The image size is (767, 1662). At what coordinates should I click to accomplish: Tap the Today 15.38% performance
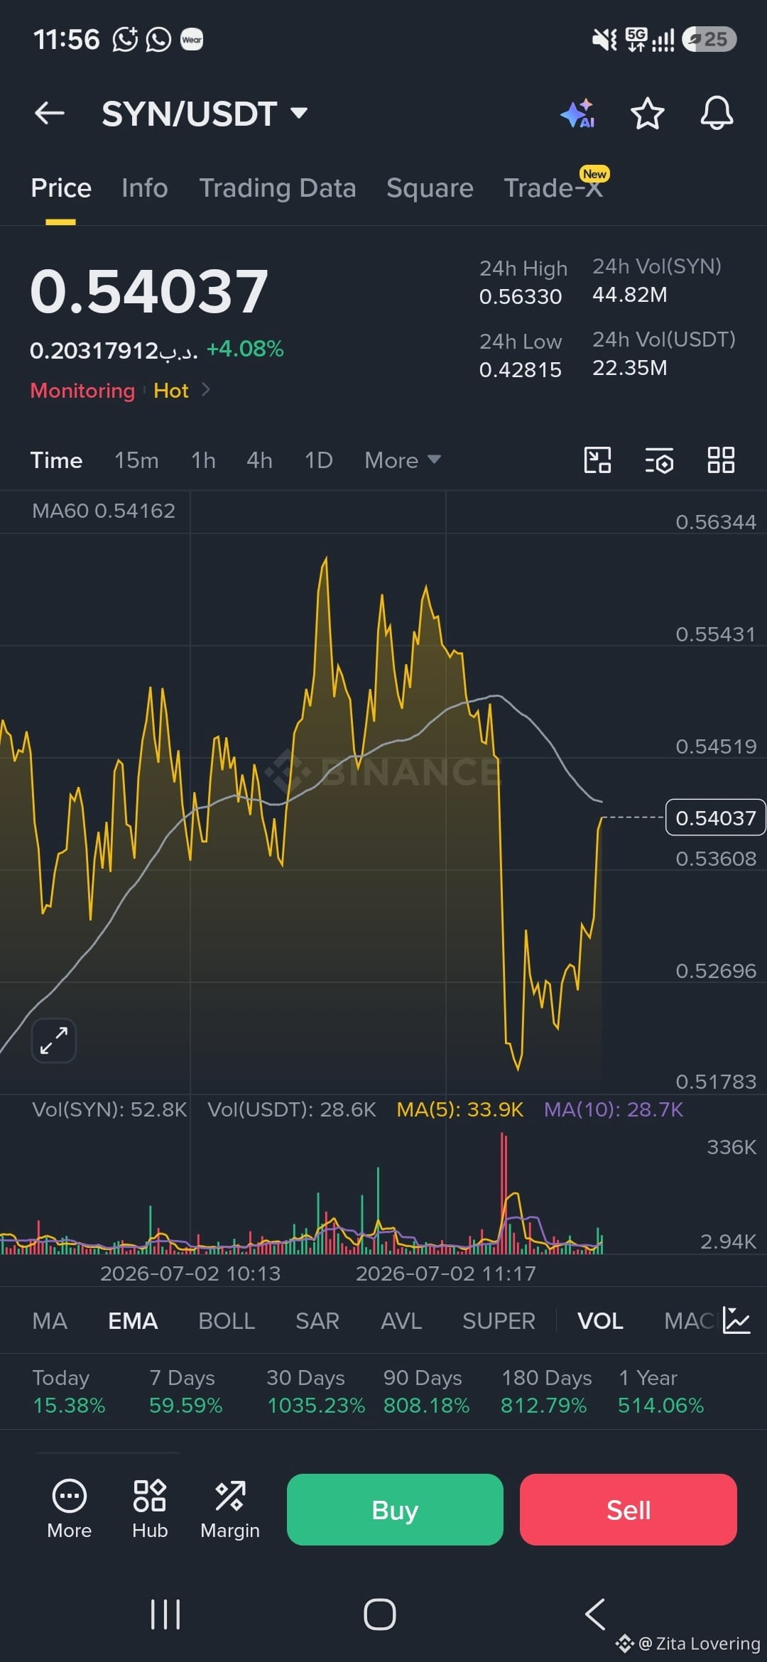69,1391
